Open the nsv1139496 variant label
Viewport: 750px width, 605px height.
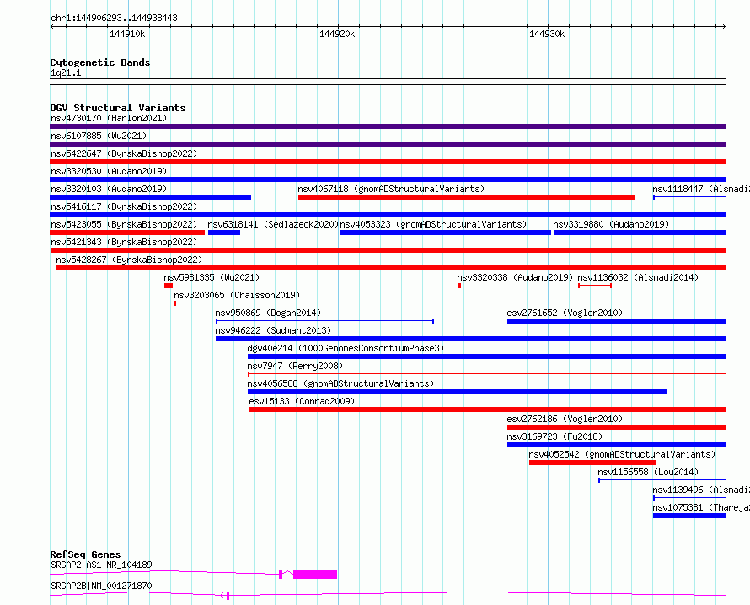click(701, 490)
